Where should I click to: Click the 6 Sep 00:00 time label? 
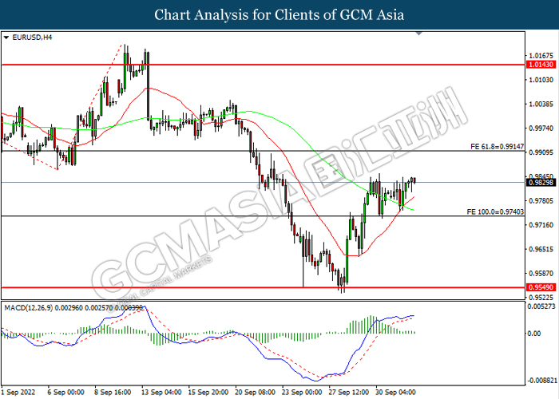coord(66,393)
